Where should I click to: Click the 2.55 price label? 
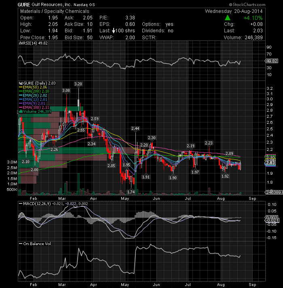click(81, 130)
